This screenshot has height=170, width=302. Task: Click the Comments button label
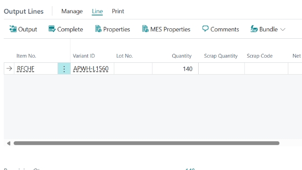225,29
